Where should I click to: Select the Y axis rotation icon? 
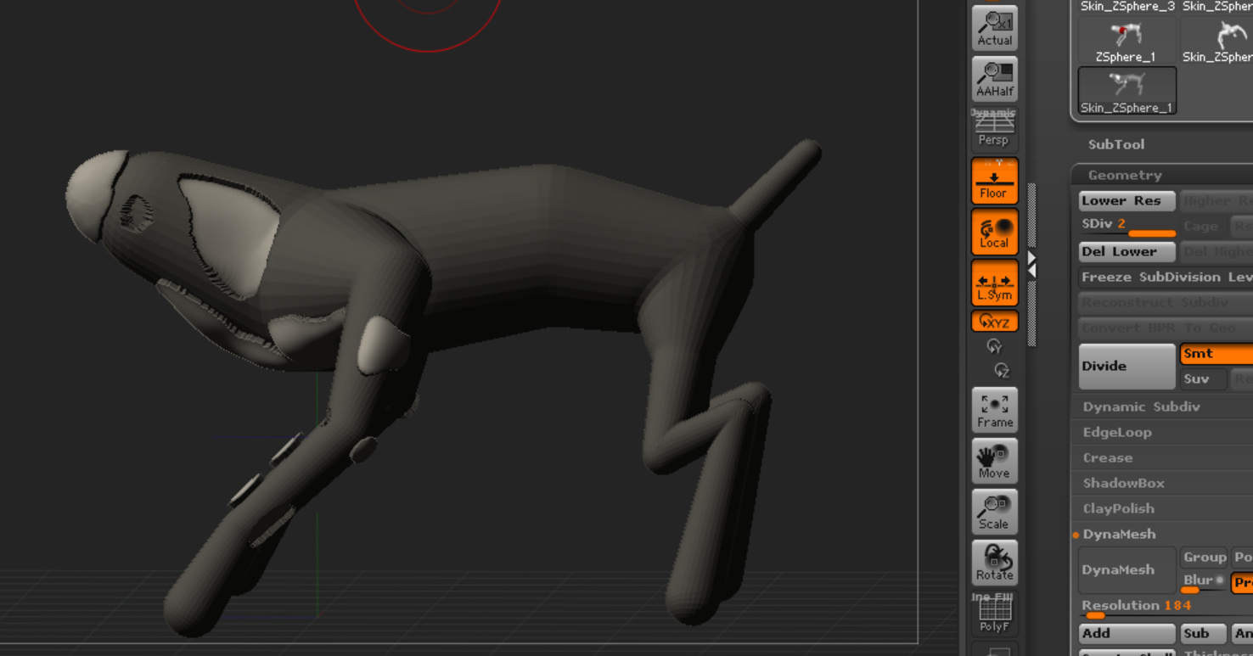point(994,346)
